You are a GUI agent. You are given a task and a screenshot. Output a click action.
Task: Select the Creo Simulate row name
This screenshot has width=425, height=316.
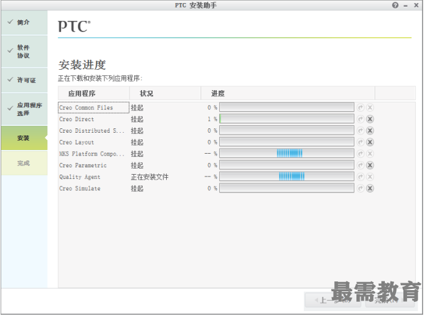80,188
